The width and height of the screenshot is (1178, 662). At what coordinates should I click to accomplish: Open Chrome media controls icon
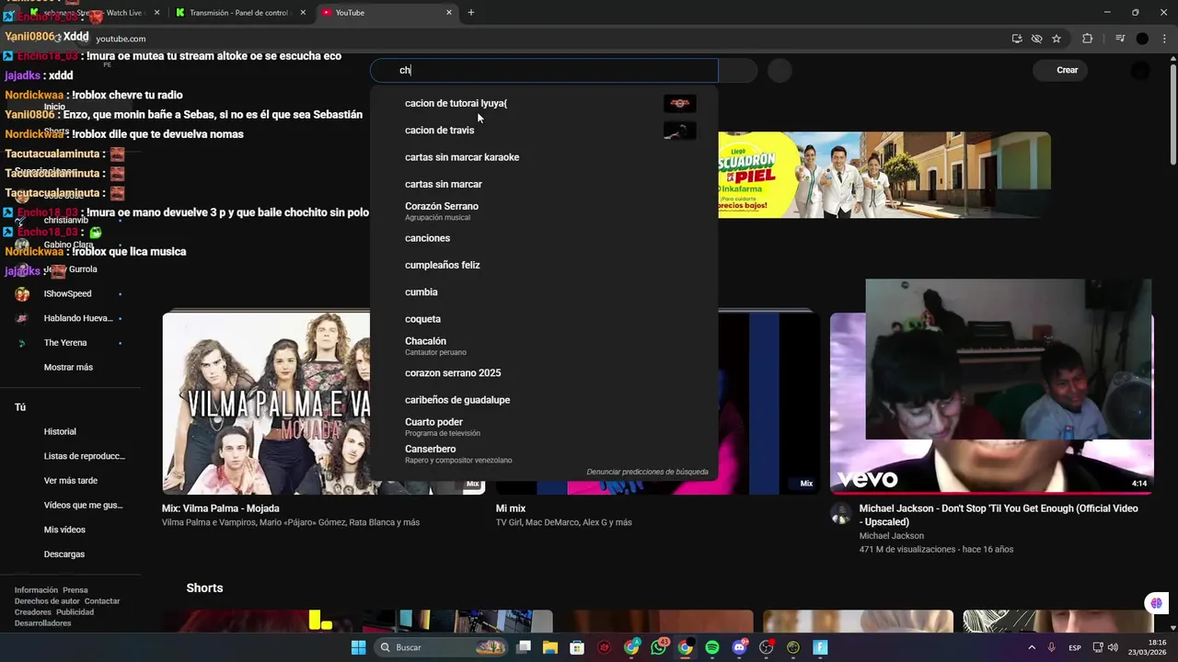coord(1120,39)
